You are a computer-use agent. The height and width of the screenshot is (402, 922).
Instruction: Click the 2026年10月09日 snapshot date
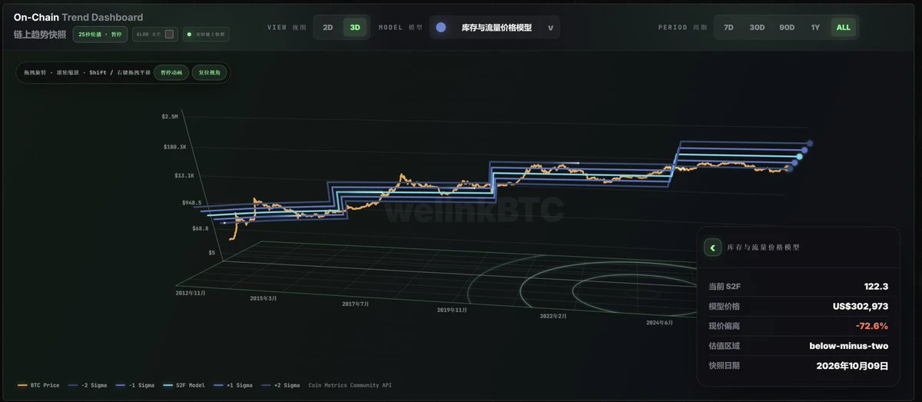point(852,366)
